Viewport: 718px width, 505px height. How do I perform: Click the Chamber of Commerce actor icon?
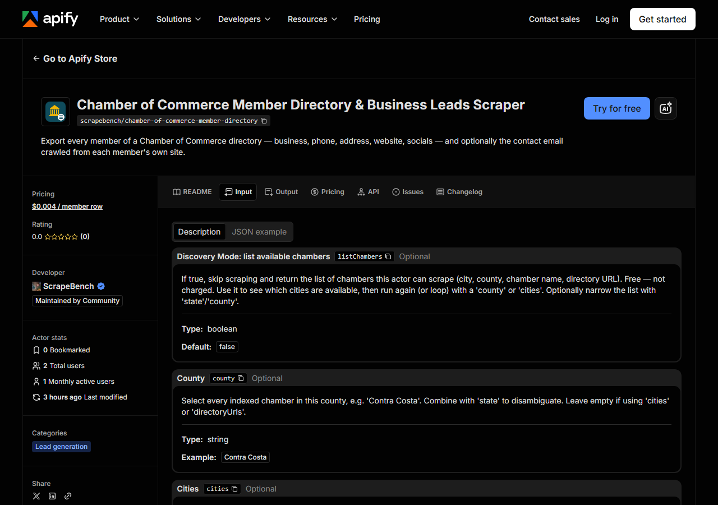coord(56,112)
